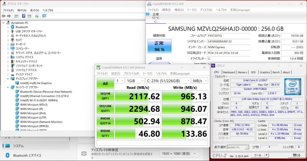
Task: Click CPU-Z tools (ツール) button
Action: (258, 155)
